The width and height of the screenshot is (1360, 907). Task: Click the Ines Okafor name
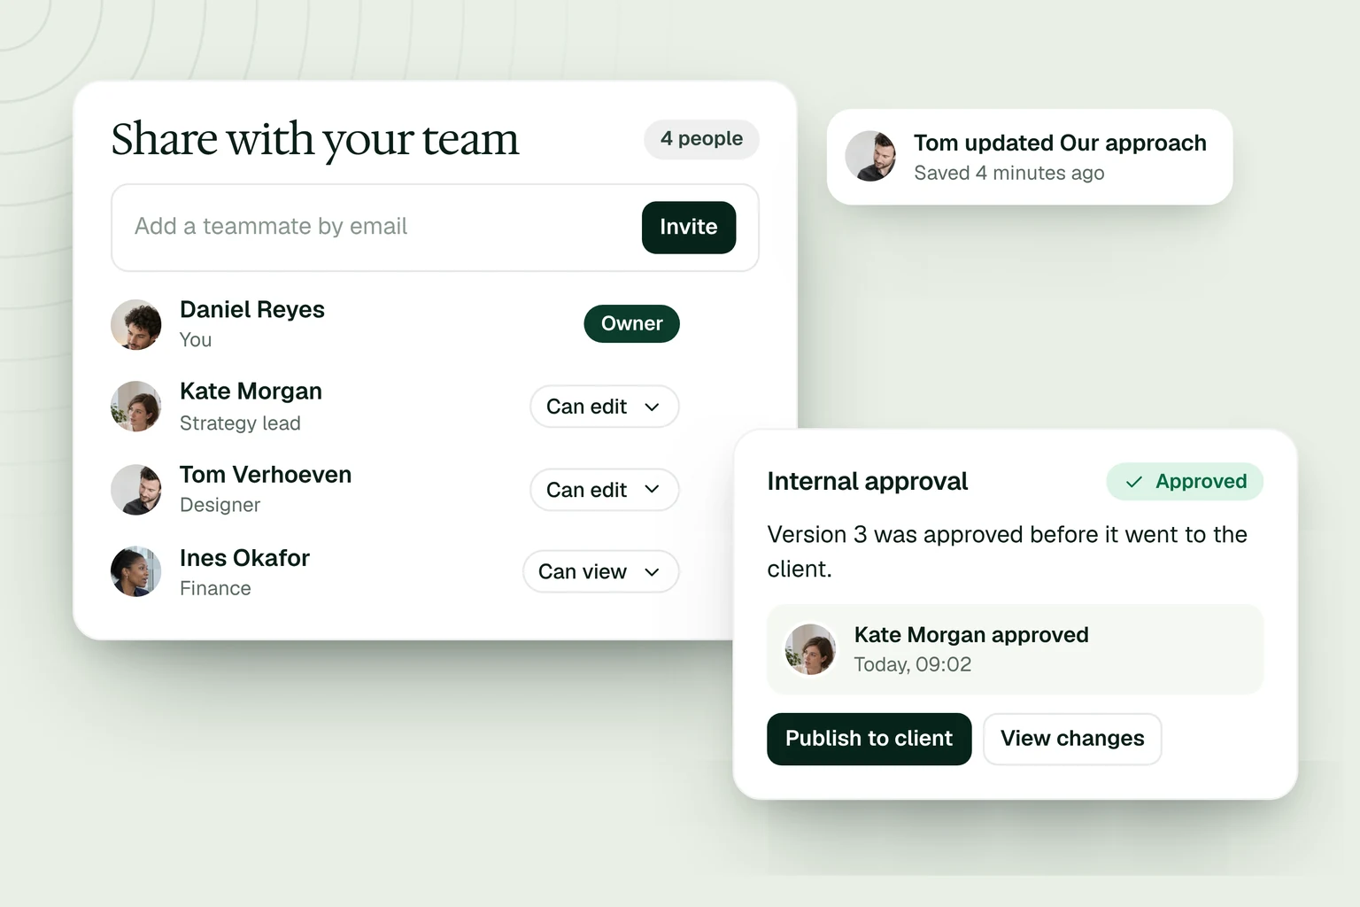click(x=244, y=558)
